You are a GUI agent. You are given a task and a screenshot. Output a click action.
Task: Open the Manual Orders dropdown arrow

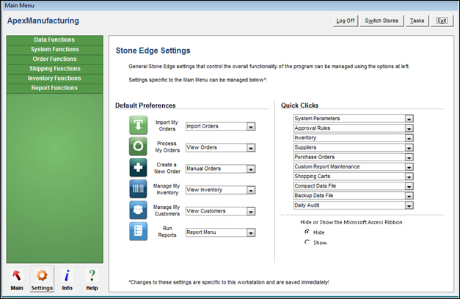coord(251,169)
